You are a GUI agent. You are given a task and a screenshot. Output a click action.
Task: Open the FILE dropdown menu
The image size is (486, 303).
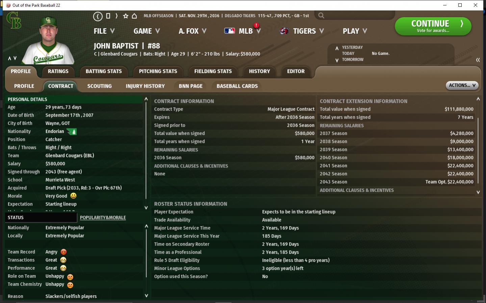click(104, 31)
